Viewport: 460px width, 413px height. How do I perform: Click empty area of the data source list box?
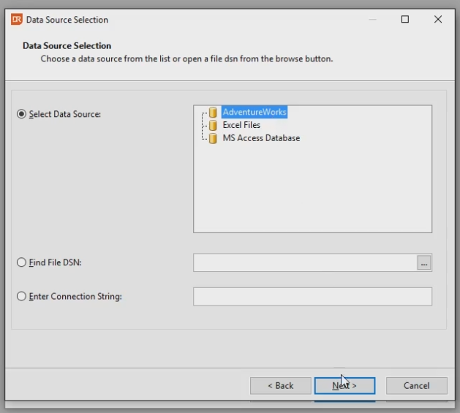(312, 194)
